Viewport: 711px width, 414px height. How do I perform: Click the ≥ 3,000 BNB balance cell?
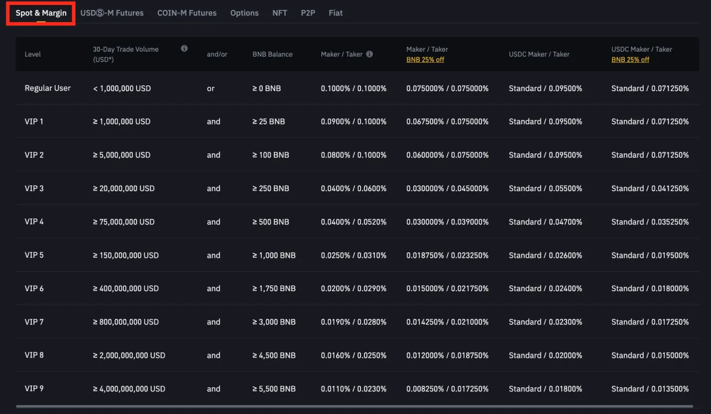click(x=274, y=322)
